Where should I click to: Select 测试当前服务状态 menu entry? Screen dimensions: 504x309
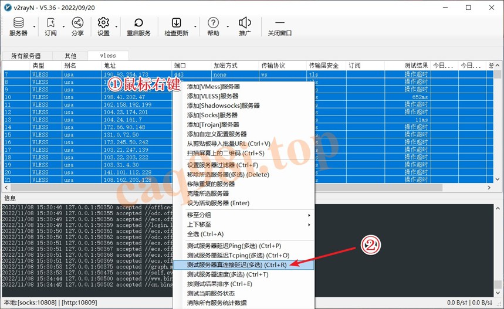tap(243, 293)
